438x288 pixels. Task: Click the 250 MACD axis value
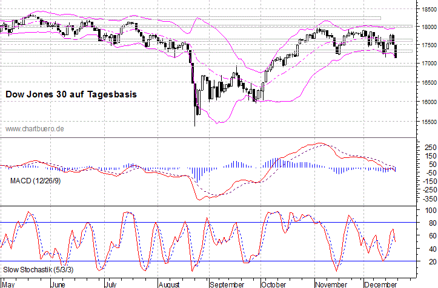pos(431,148)
